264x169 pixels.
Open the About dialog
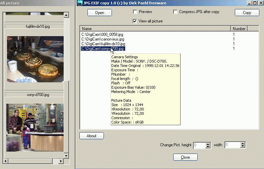(x=91, y=136)
